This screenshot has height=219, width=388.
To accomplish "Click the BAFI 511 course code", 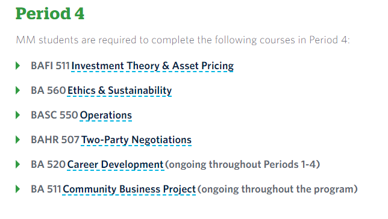I will pos(50,66).
